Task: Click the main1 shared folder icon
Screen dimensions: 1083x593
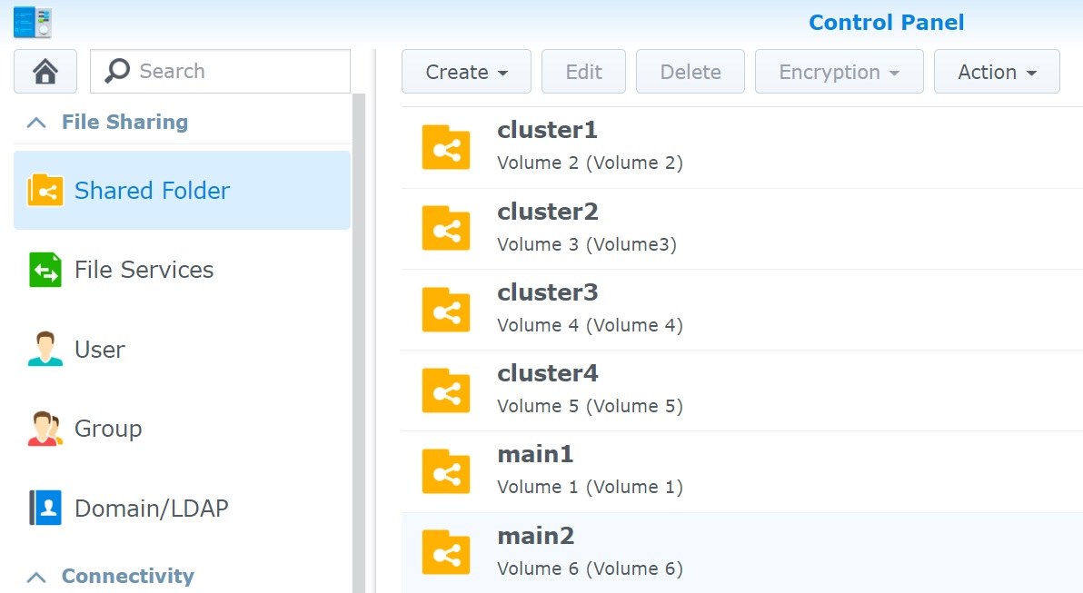Action: point(445,470)
